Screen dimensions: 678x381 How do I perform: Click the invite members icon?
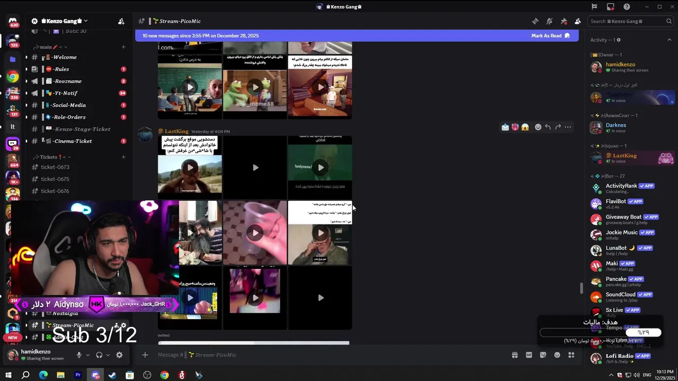coord(121,21)
